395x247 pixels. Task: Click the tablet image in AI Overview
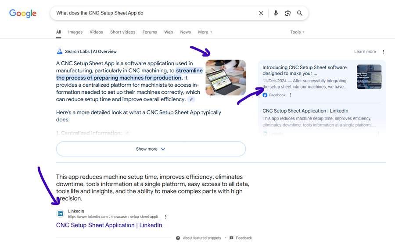tap(226, 78)
